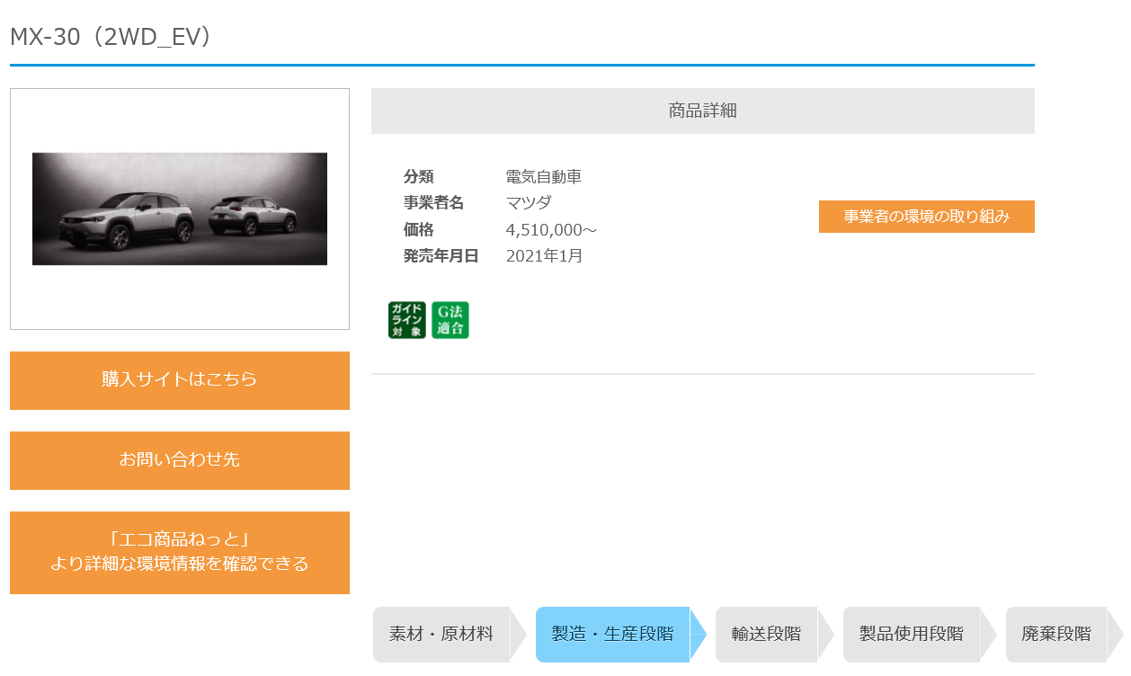Click the マツダ business name value
The height and width of the screenshot is (676, 1131).
click(529, 203)
